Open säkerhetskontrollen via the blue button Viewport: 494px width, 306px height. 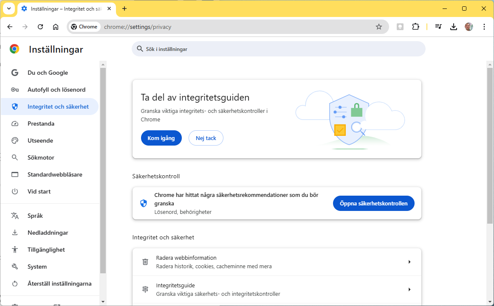point(373,203)
